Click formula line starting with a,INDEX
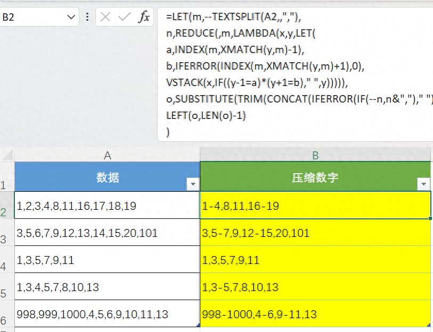Screen dimensions: 433x332 pyautogui.click(x=235, y=49)
